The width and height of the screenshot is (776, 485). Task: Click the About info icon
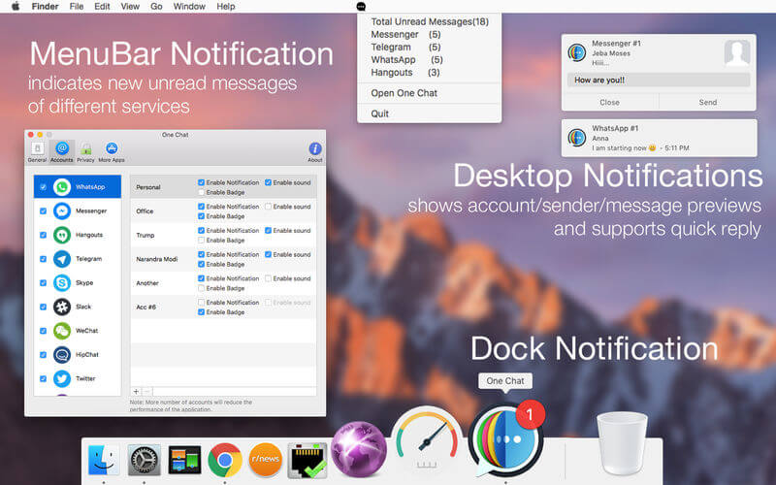314,148
